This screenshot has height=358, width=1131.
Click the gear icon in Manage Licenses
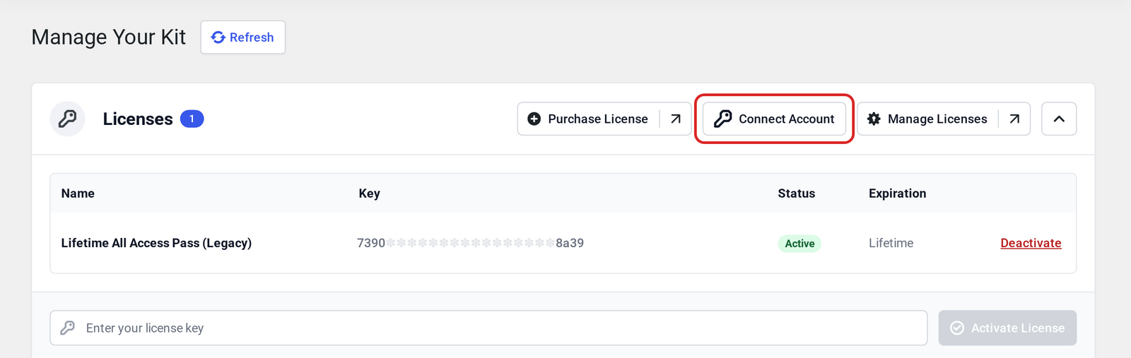pos(874,119)
